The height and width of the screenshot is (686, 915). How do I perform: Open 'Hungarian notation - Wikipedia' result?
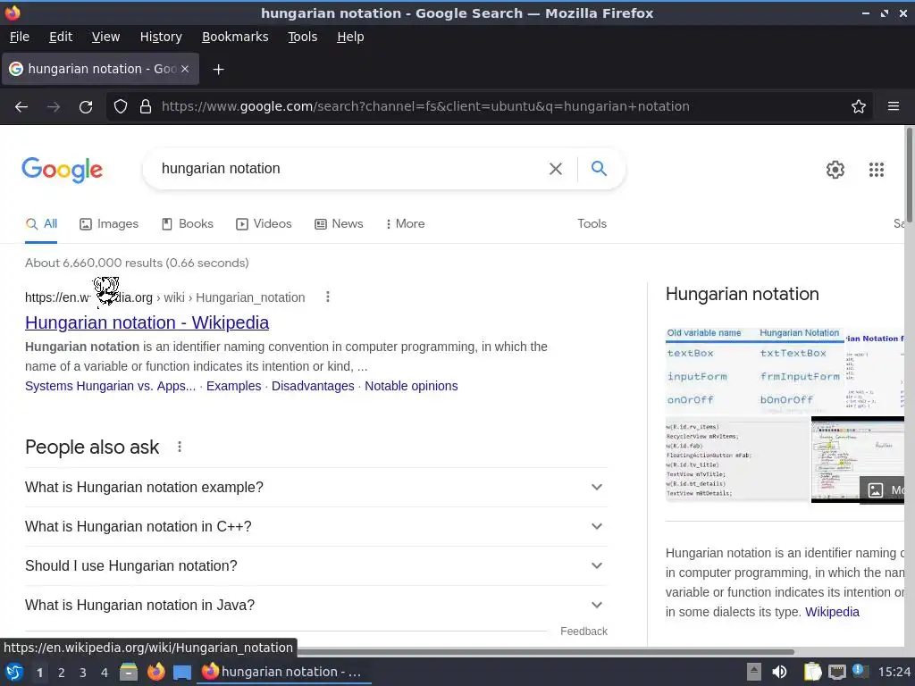click(x=147, y=322)
